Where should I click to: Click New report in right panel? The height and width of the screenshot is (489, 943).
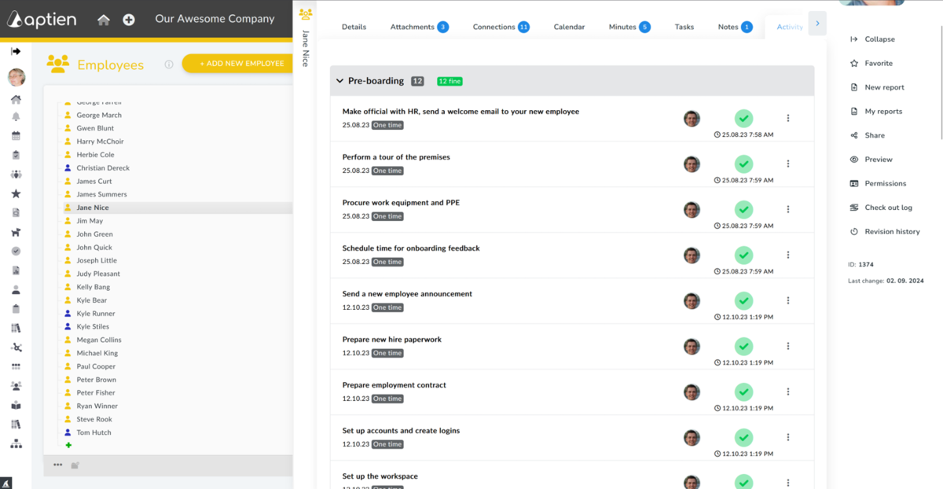click(x=877, y=87)
